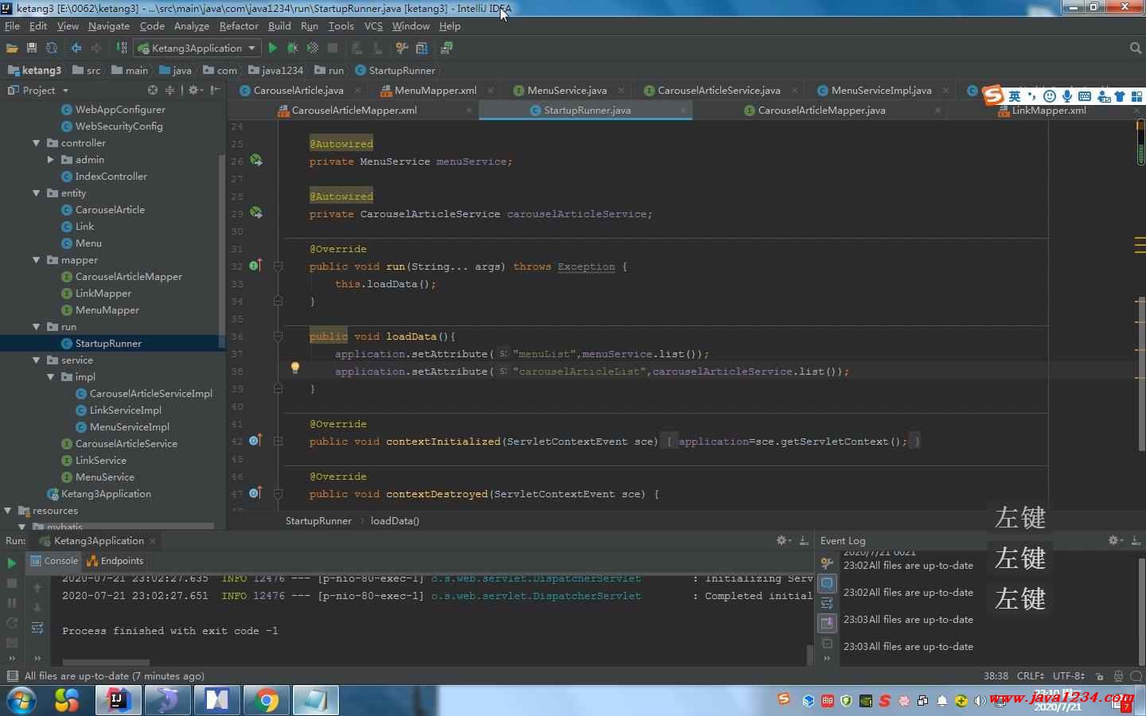This screenshot has width=1146, height=716.
Task: Switch to CarouselArticleMapper.java tab
Action: 821,110
